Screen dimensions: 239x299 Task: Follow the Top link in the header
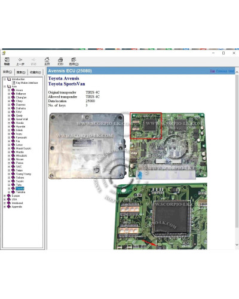coord(213,71)
